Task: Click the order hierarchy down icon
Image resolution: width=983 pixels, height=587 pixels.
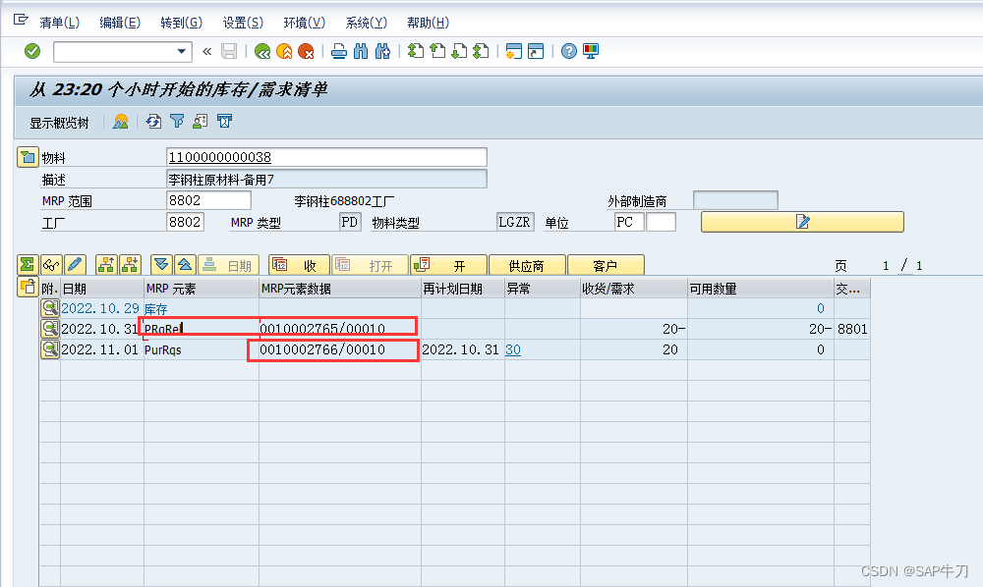Action: click(x=131, y=265)
